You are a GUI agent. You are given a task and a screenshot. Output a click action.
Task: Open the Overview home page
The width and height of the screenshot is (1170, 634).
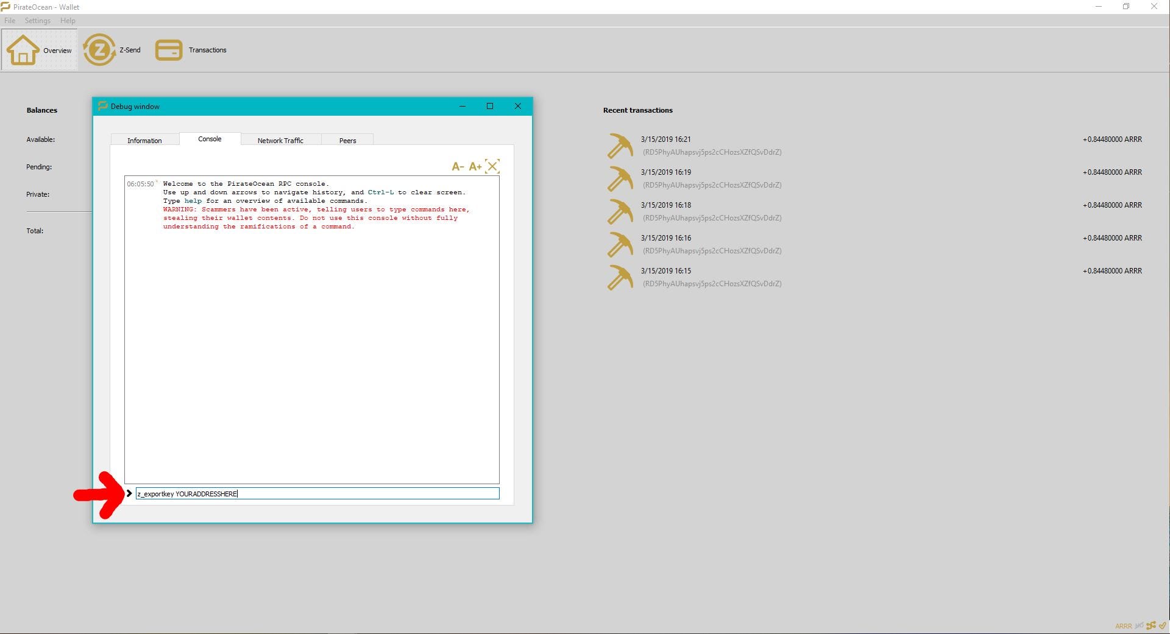tap(40, 50)
